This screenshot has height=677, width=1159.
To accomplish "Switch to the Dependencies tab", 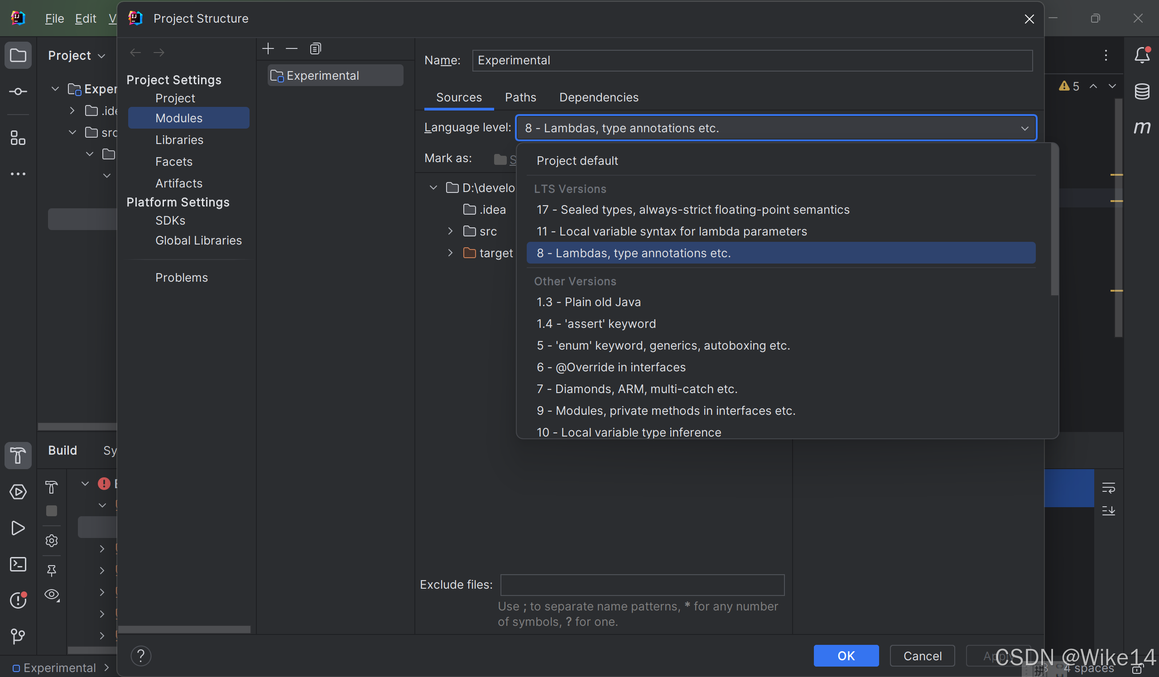I will (598, 97).
